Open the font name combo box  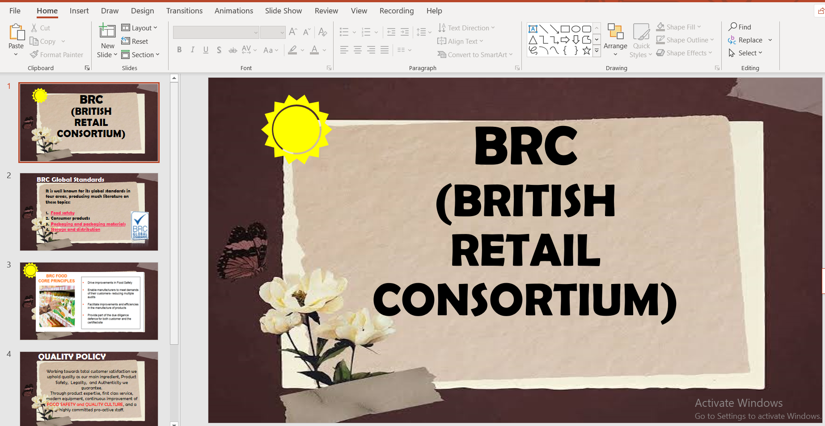tap(216, 32)
